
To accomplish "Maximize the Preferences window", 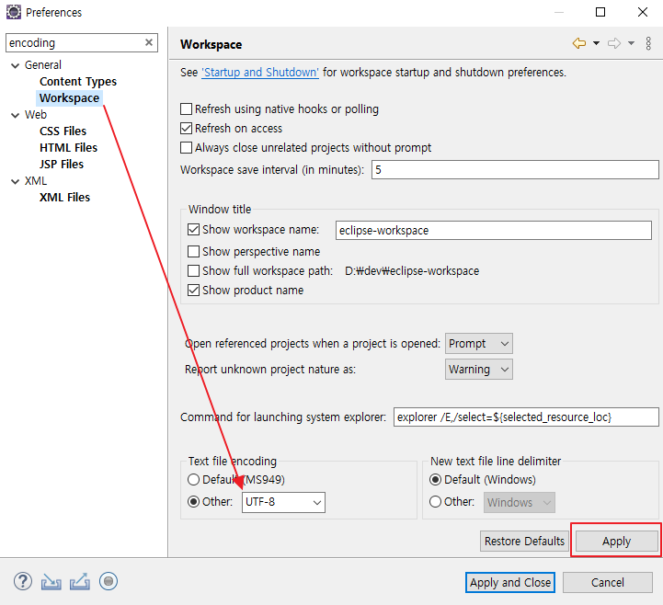I will pos(600,12).
